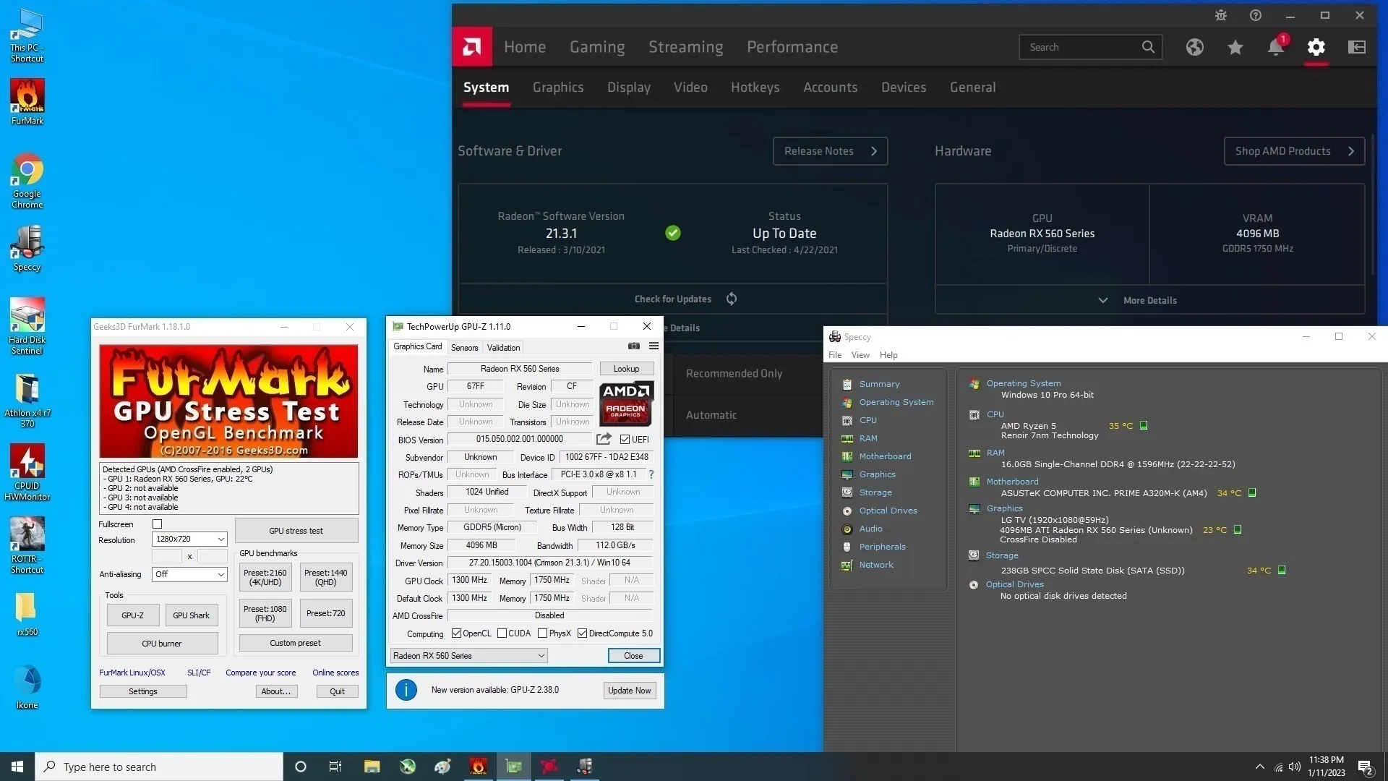Toggle the DirectCompute 5.0 checkbox in GPU-Z
1388x781 pixels.
tap(582, 633)
